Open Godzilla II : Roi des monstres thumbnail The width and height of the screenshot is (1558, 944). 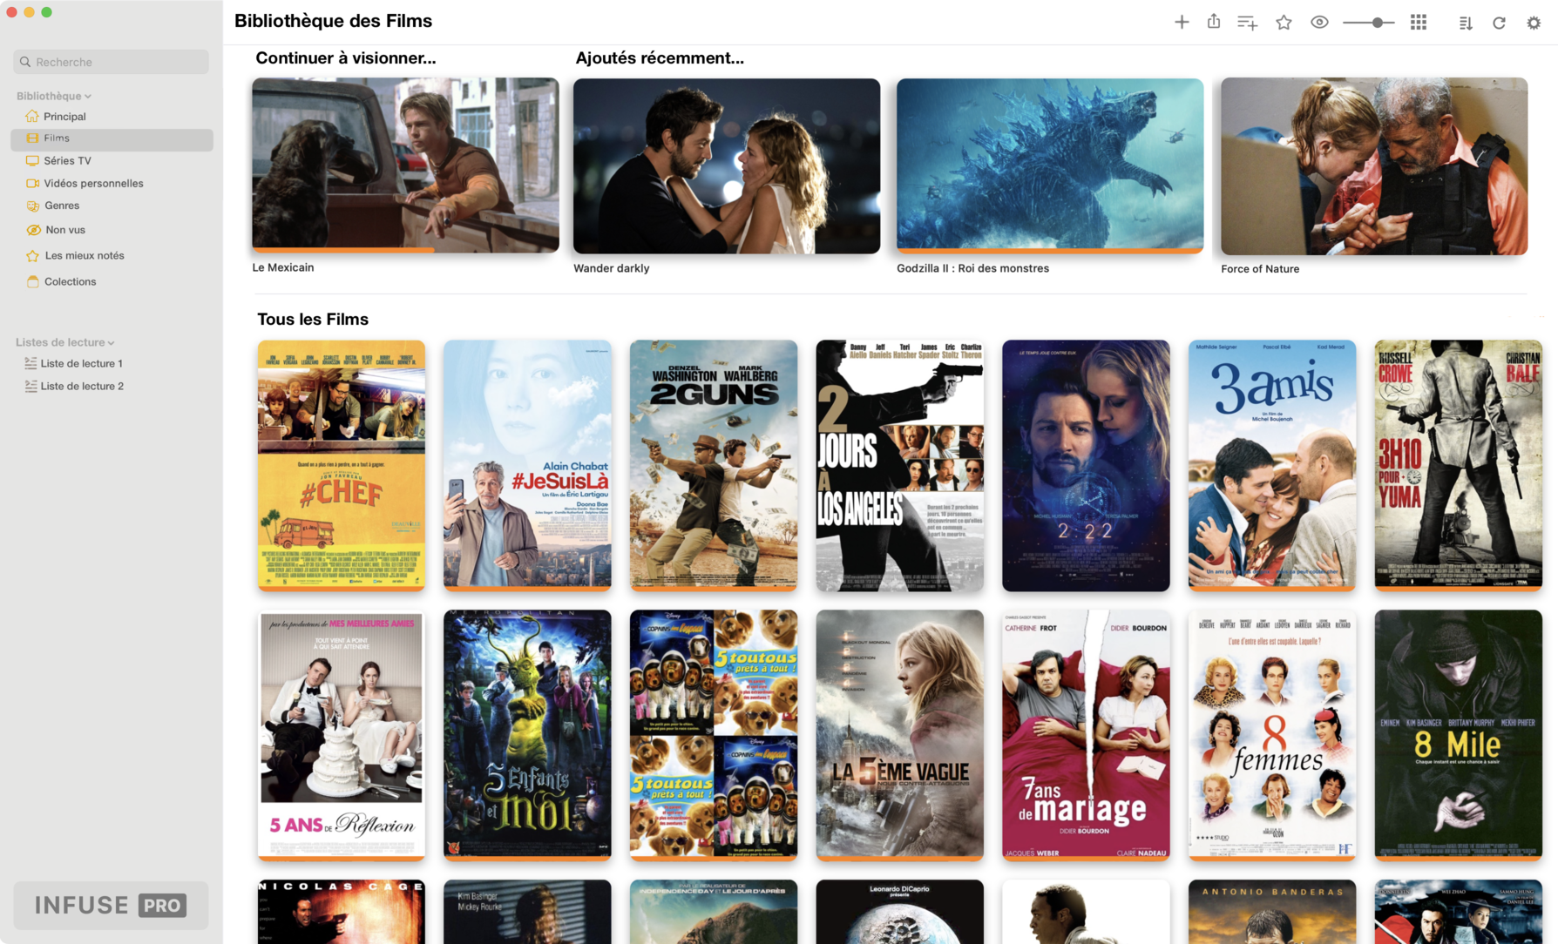pyautogui.click(x=1050, y=165)
